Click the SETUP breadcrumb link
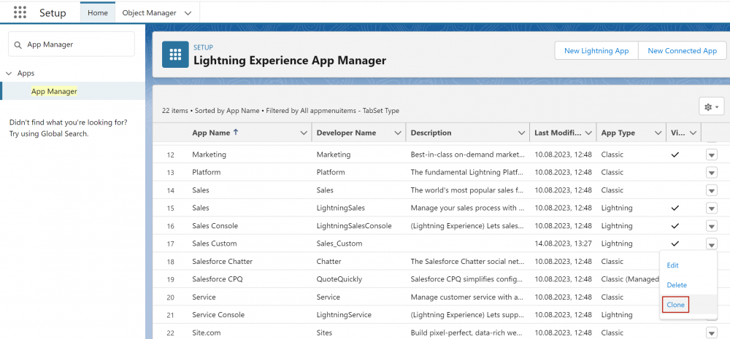Image resolution: width=730 pixels, height=339 pixels. 203,47
